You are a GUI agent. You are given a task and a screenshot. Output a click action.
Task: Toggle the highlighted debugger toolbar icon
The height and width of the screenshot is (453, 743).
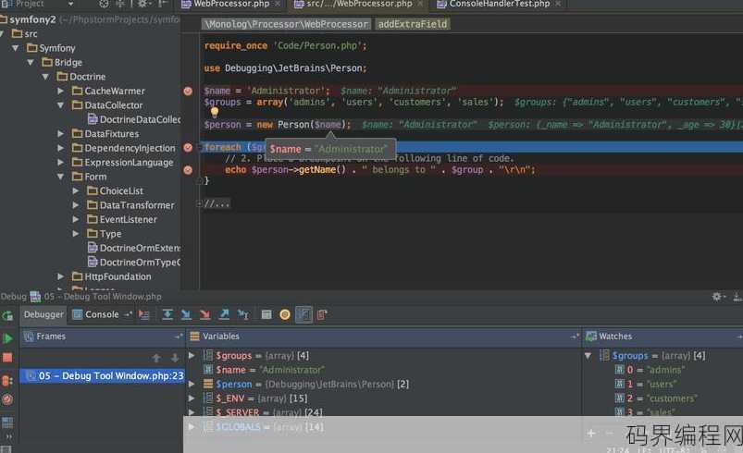click(x=303, y=314)
